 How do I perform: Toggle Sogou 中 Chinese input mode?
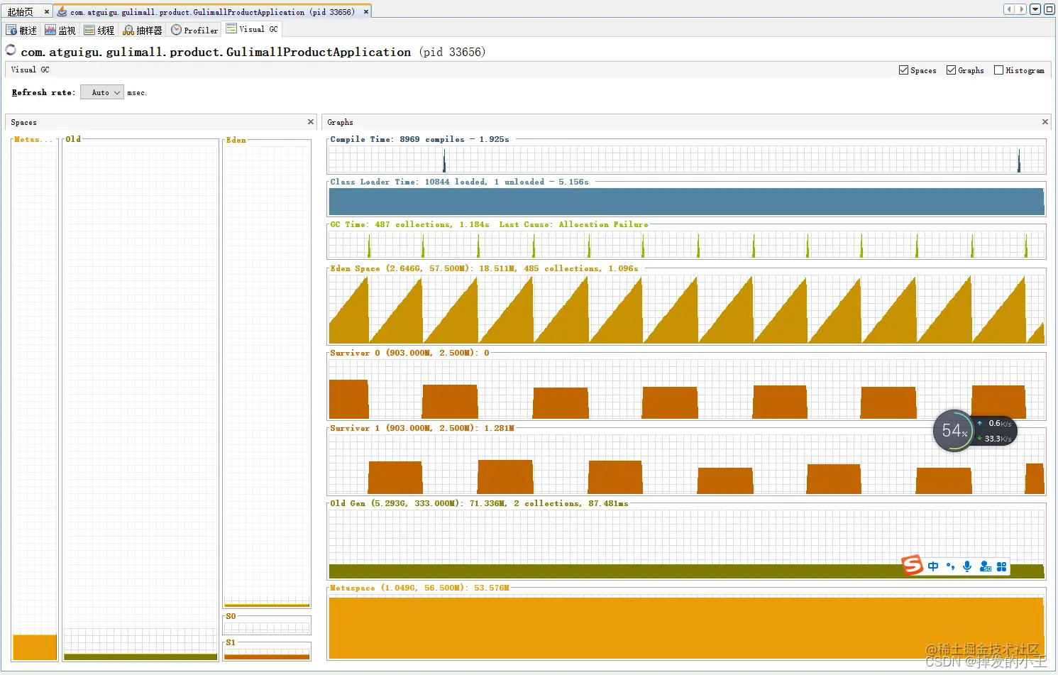pos(932,566)
